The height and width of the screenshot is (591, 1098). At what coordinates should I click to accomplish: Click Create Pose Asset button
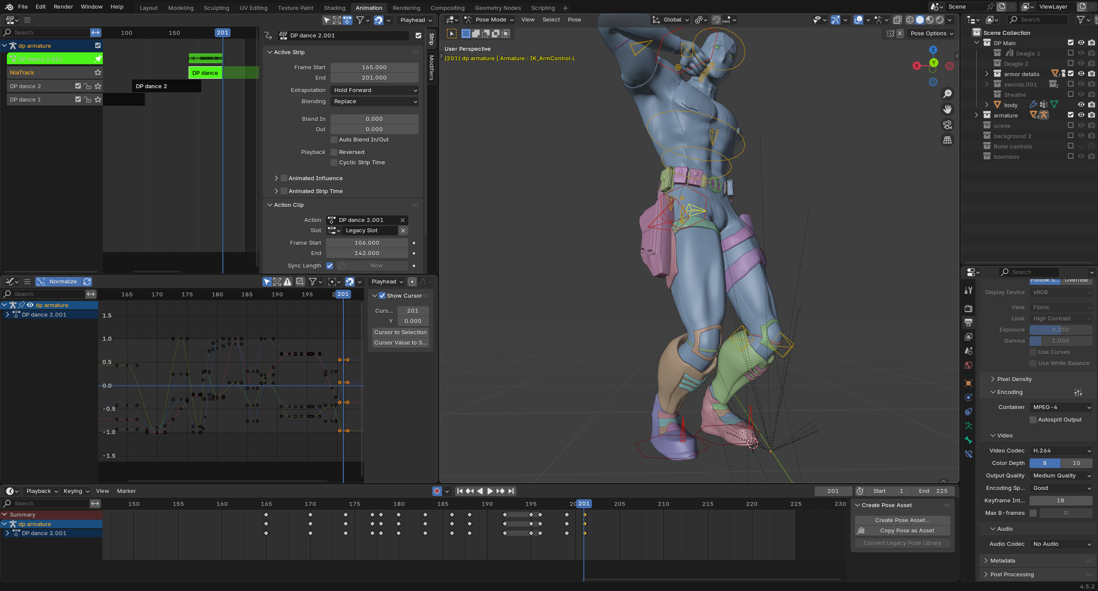tap(902, 520)
